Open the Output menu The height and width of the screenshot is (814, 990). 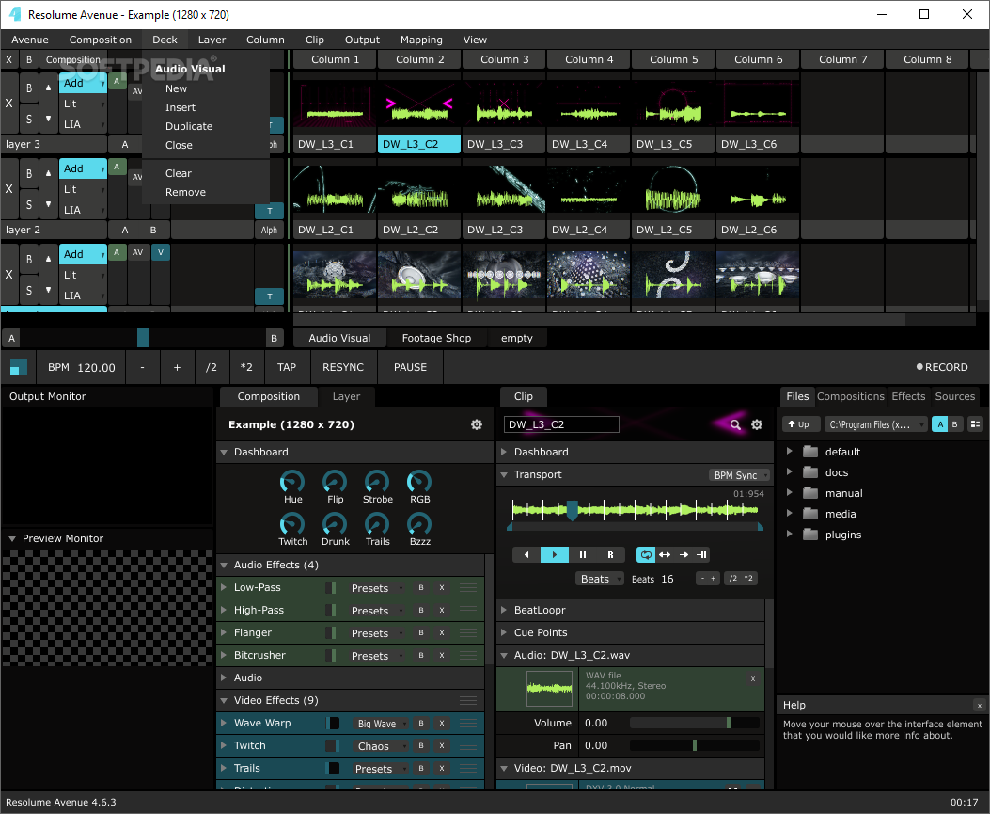362,40
